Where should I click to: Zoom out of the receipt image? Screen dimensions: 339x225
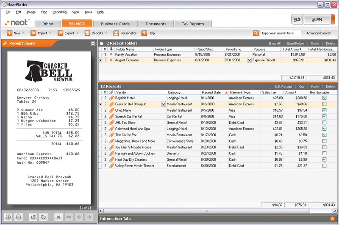pyautogui.click(x=19, y=217)
